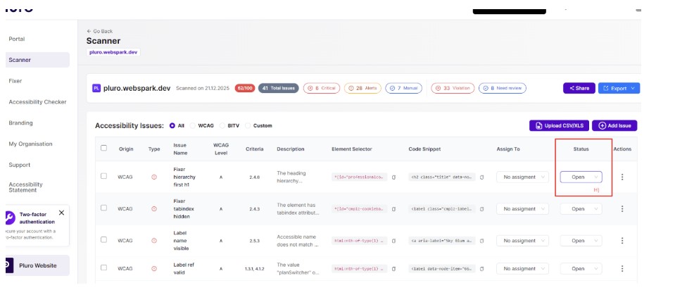Open actions menu for Label name visible row

622,241
